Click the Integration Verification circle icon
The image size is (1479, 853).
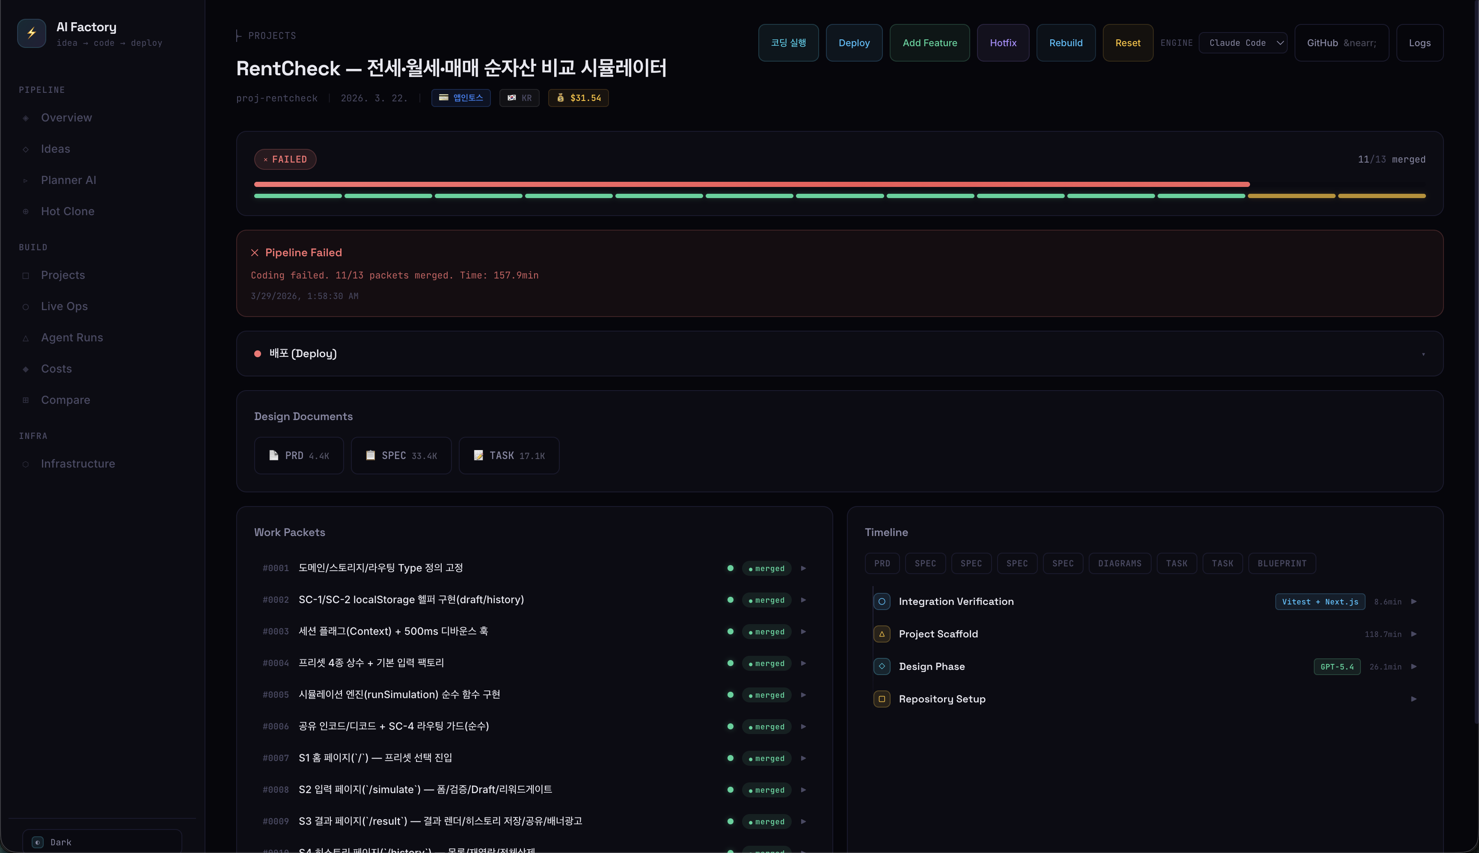tap(881, 601)
